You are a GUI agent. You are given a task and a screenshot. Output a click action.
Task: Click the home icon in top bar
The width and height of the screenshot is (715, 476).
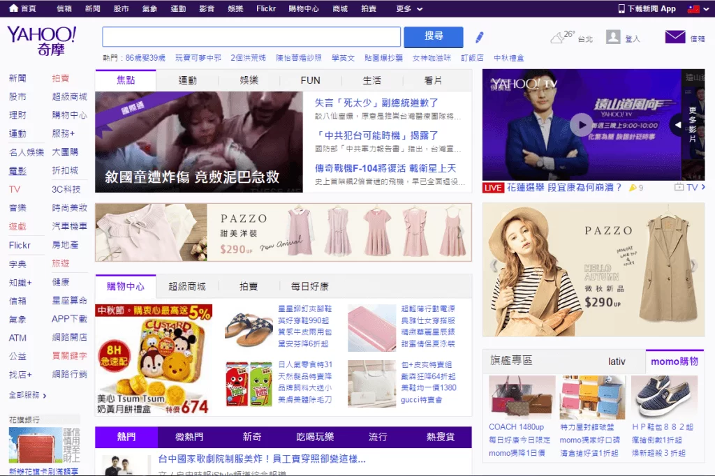click(13, 8)
